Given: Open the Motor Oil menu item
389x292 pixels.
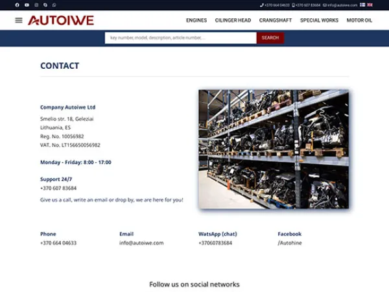Looking at the screenshot, I should click(x=359, y=20).
